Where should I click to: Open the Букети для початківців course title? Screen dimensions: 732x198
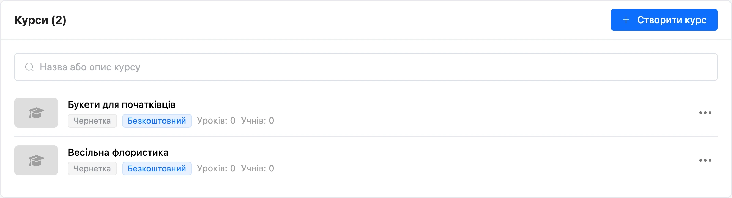click(122, 104)
